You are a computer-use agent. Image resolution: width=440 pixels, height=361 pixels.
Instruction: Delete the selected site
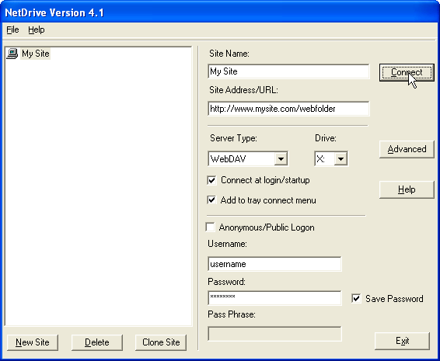97,342
